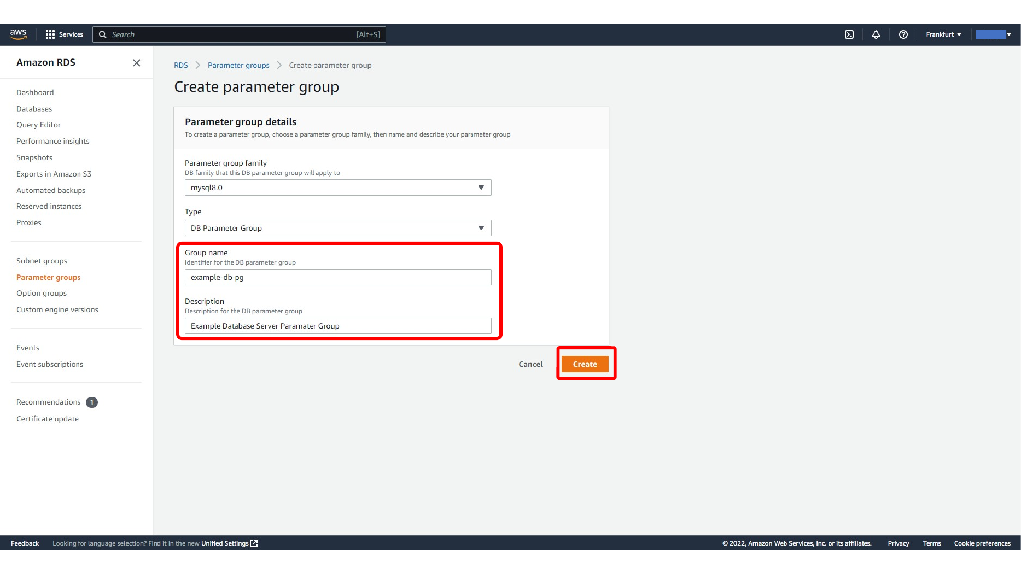Open Unified Settings external link icon
Image resolution: width=1021 pixels, height=574 pixels.
pyautogui.click(x=254, y=543)
